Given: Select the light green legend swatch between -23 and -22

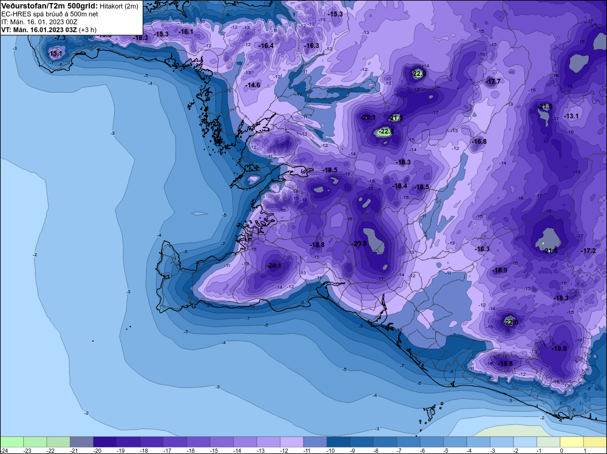Looking at the screenshot, I should (x=35, y=442).
